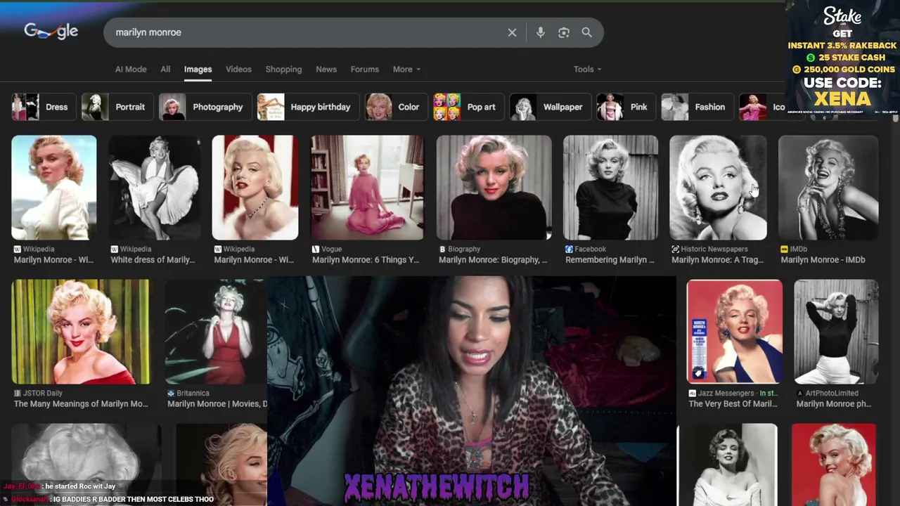Click the JSTOR Daily favicon icon
Viewport: 900px width, 506px height.
click(x=18, y=393)
